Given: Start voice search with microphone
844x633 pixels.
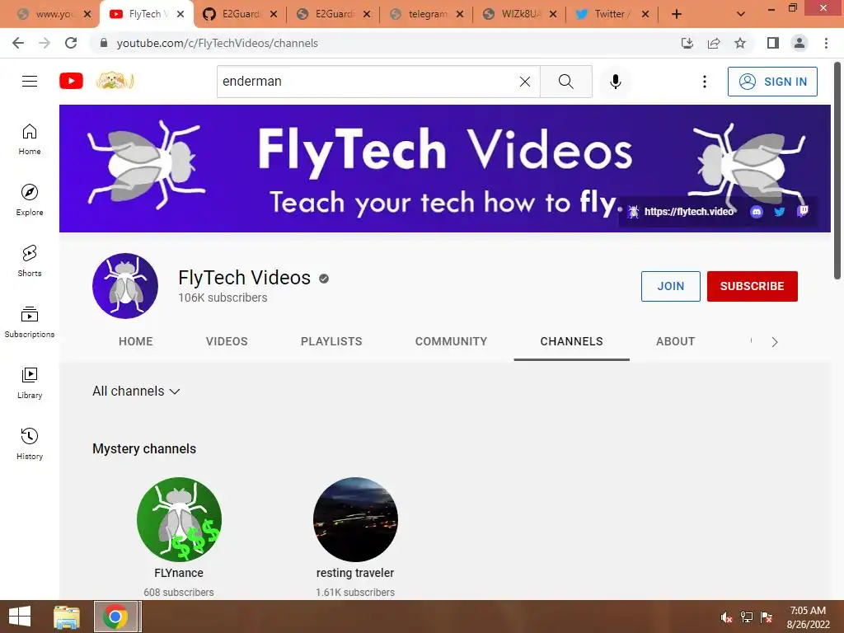Looking at the screenshot, I should point(616,82).
